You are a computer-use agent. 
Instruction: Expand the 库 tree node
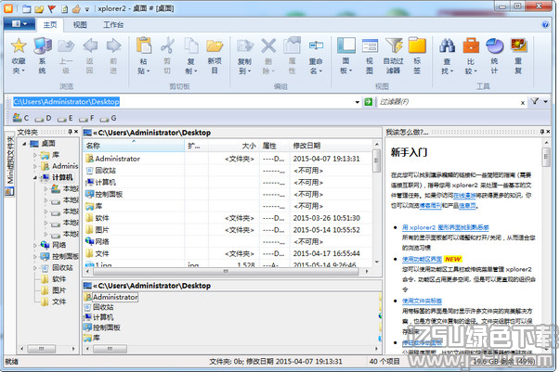coord(35,155)
